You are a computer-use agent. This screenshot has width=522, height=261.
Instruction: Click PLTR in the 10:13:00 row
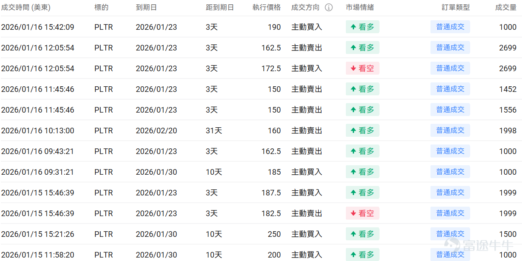(104, 131)
